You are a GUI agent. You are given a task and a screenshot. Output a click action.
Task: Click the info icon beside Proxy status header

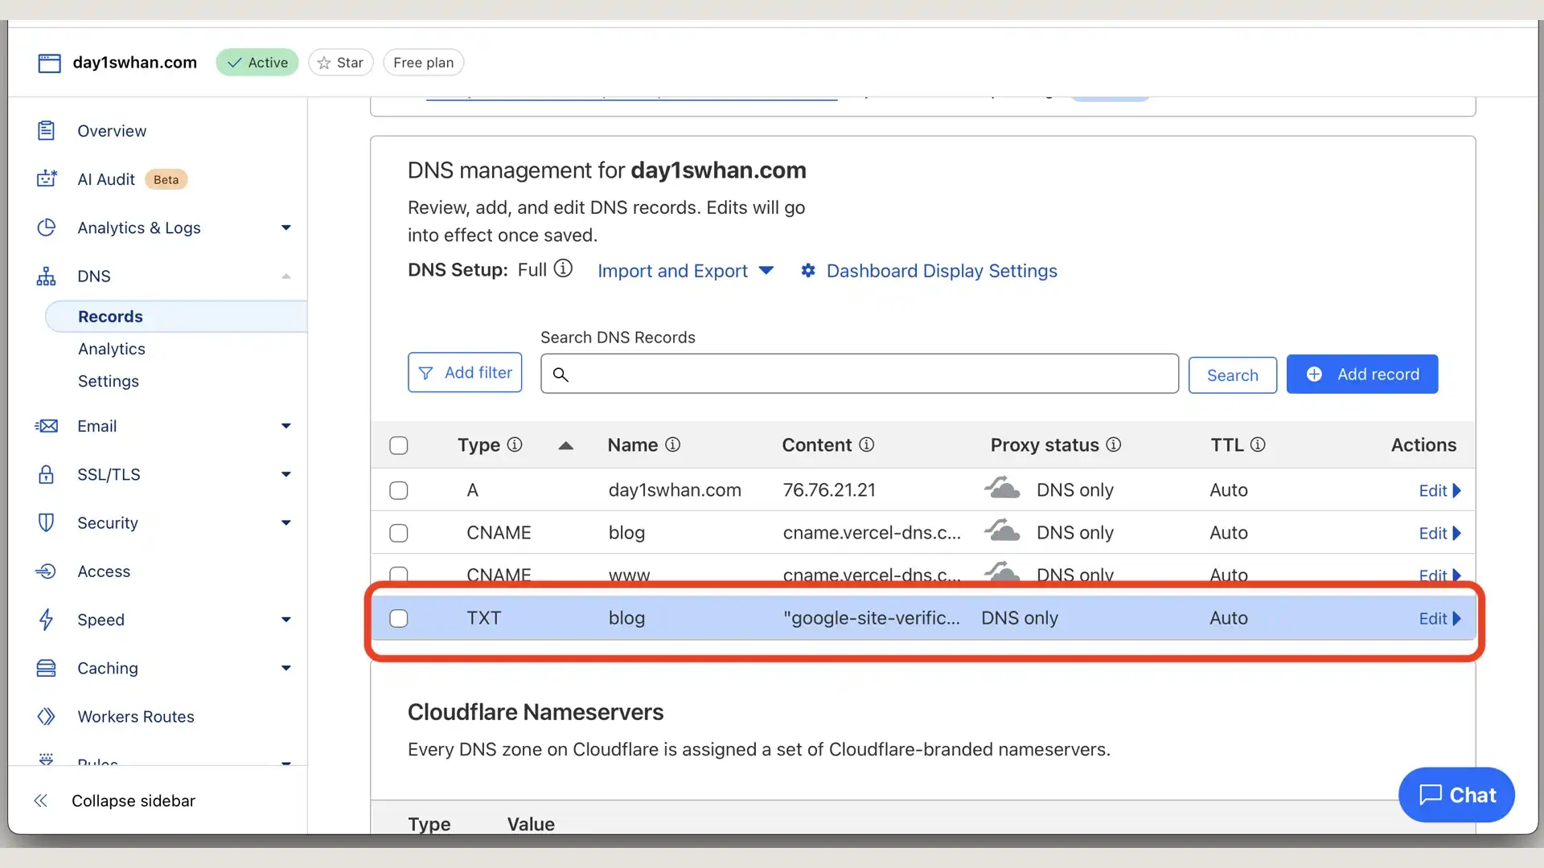tap(1114, 444)
